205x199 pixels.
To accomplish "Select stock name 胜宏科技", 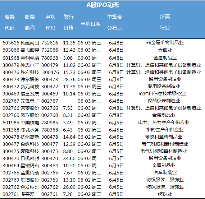I will click(x=30, y=72).
